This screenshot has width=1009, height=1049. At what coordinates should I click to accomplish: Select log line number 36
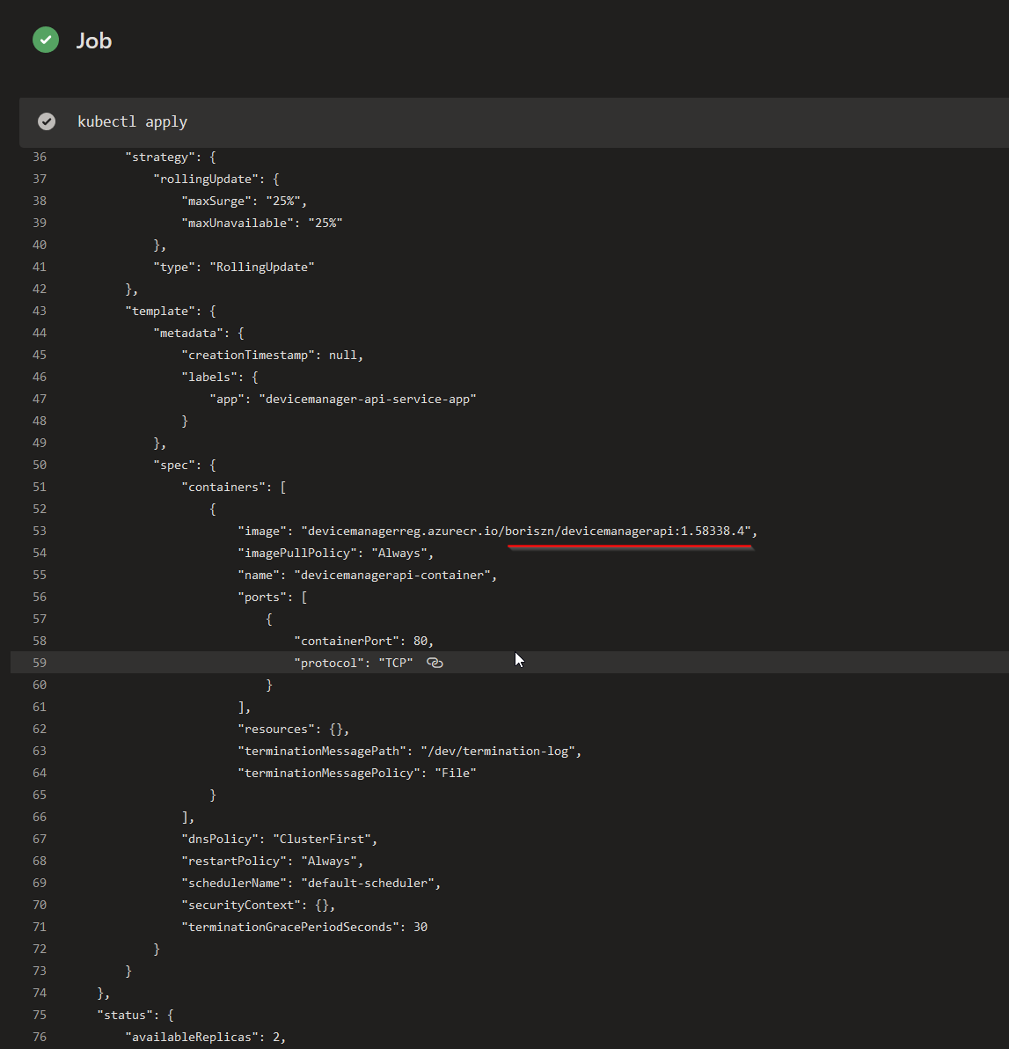coord(39,157)
